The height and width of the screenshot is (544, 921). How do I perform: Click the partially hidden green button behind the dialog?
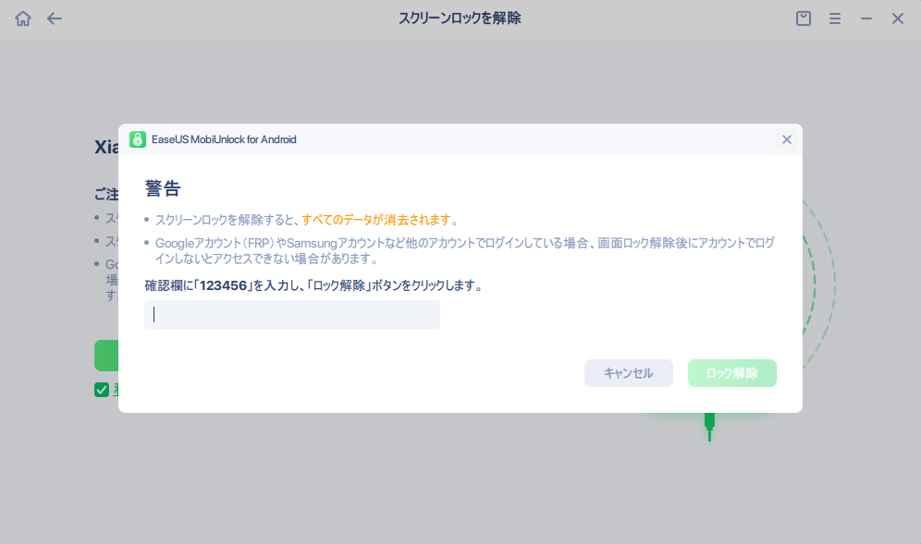[105, 356]
